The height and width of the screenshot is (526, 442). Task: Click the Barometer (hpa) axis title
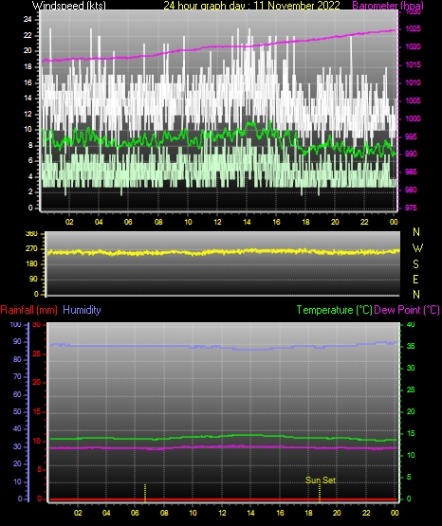tap(388, 6)
